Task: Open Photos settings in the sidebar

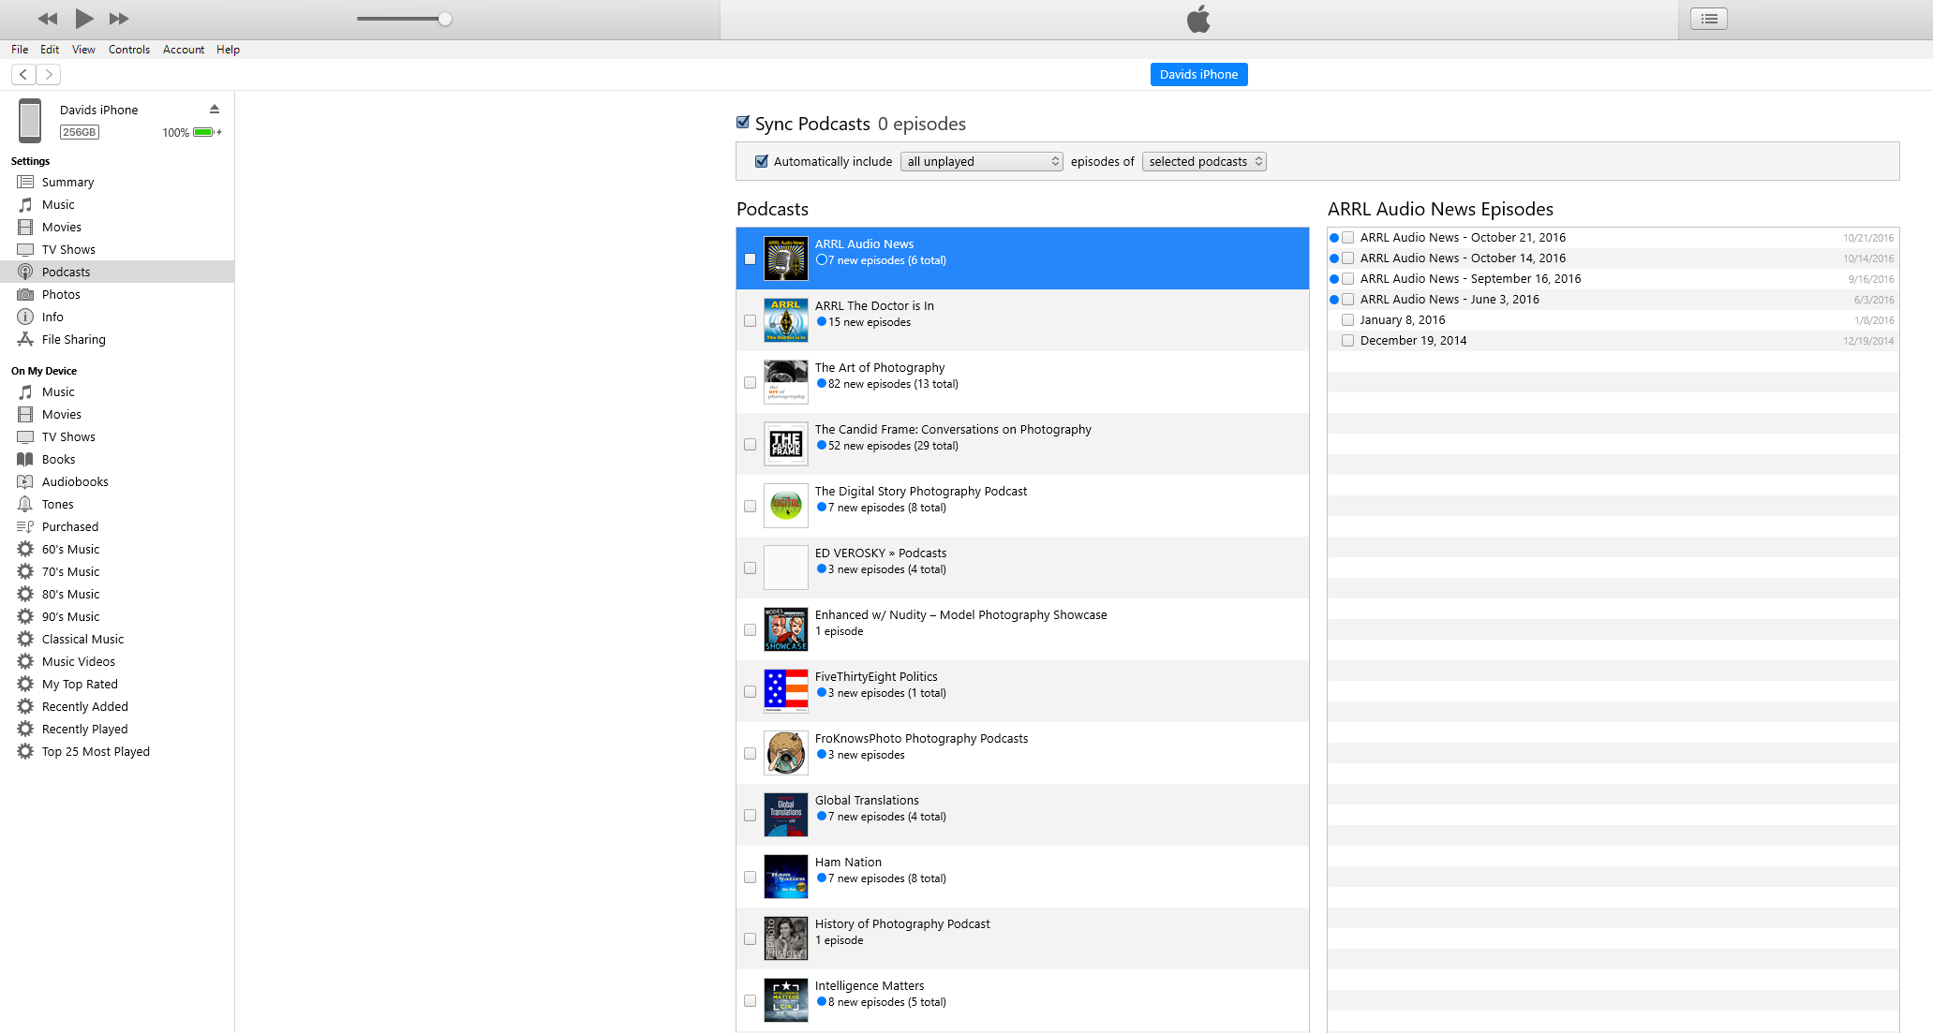Action: (x=61, y=294)
